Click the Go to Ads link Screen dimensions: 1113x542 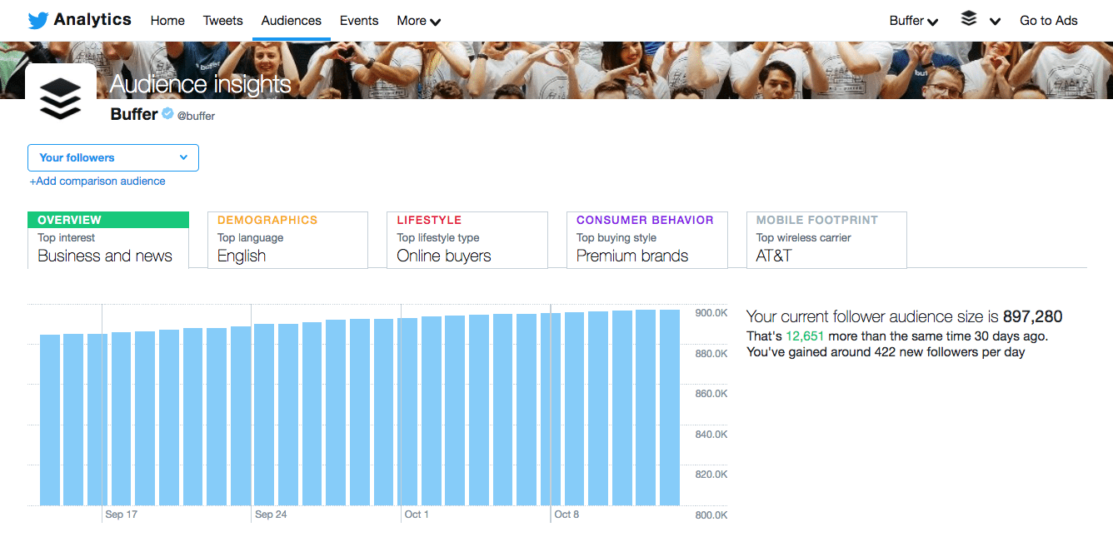[1048, 20]
